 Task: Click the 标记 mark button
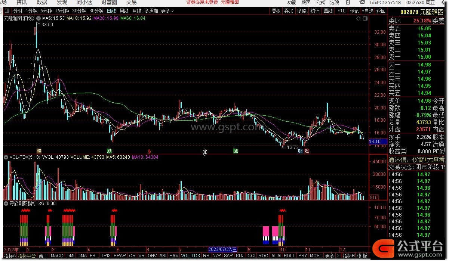354,11
